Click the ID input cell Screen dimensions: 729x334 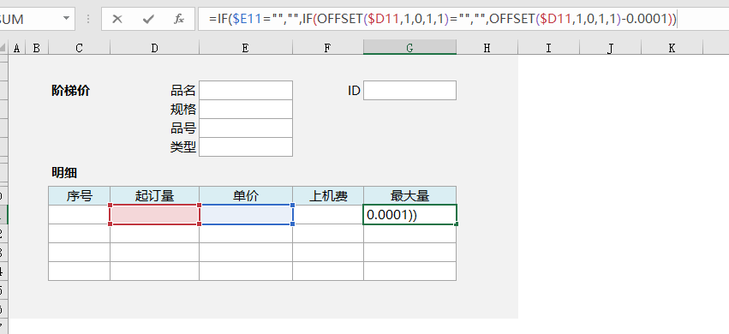pos(409,90)
